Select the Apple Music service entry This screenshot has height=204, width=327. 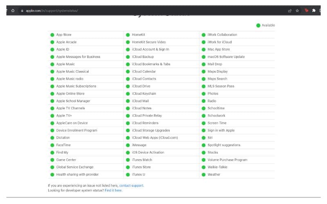(x=65, y=64)
